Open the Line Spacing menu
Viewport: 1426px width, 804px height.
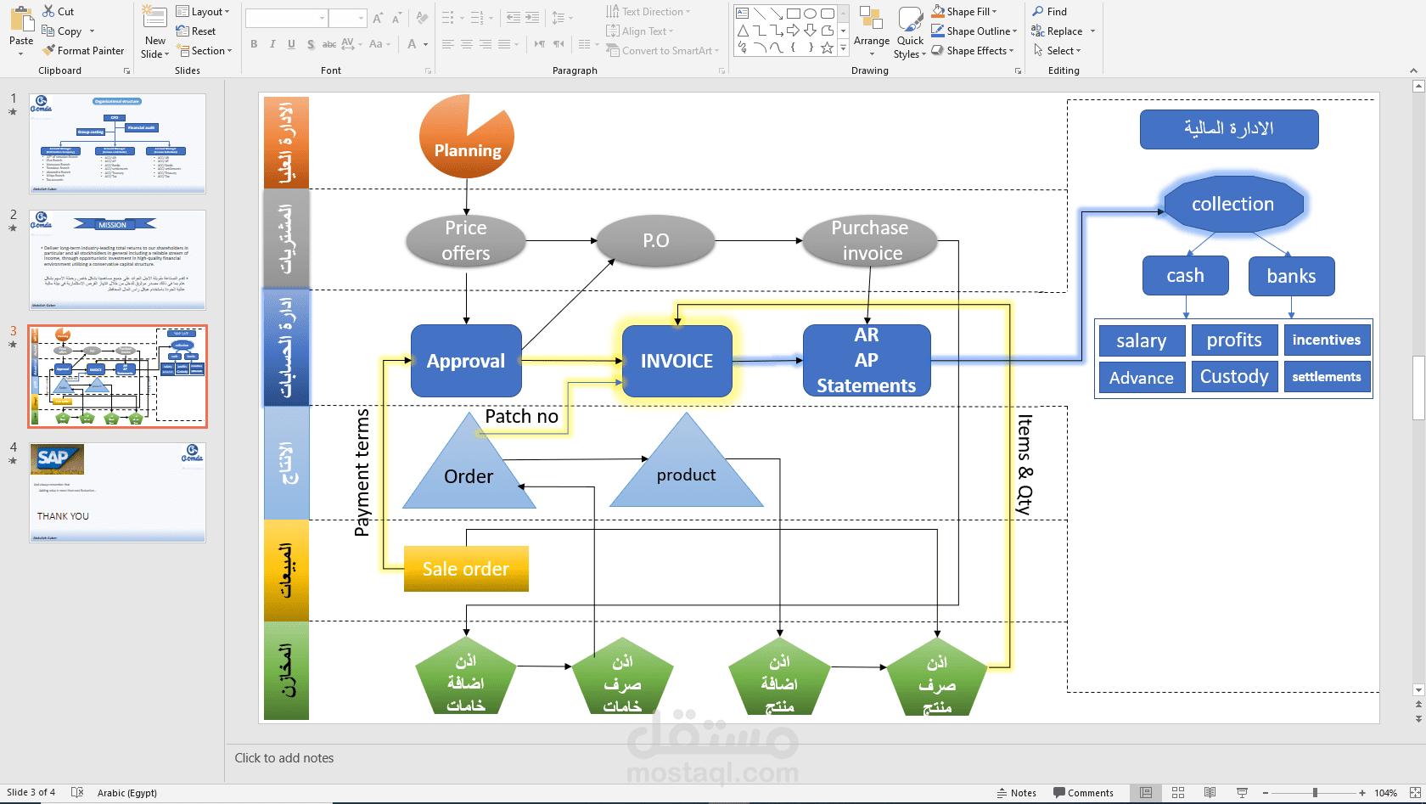561,17
